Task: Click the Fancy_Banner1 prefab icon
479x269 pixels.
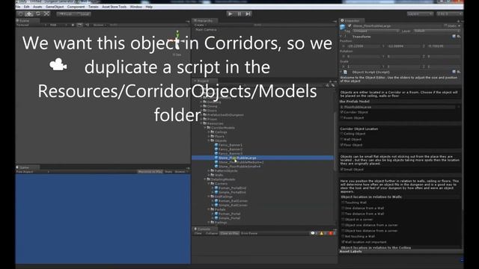Action: pos(216,145)
